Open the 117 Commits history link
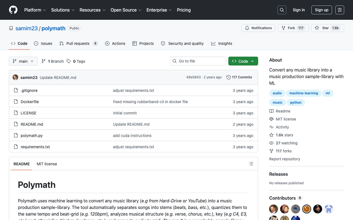 [x=239, y=77]
